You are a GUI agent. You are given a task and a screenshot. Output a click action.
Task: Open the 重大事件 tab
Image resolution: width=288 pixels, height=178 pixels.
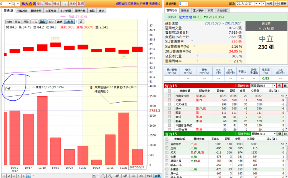click(x=198, y=10)
